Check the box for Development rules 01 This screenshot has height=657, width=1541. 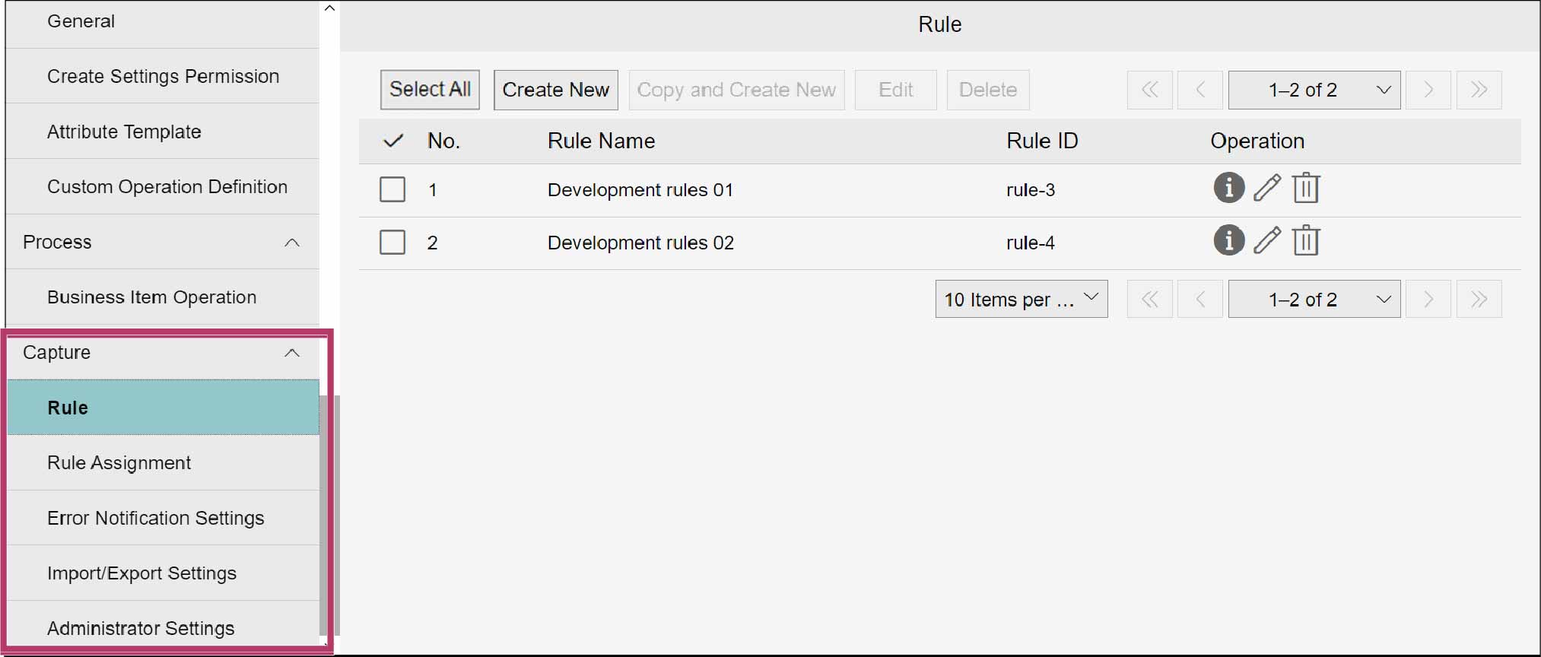(x=392, y=189)
